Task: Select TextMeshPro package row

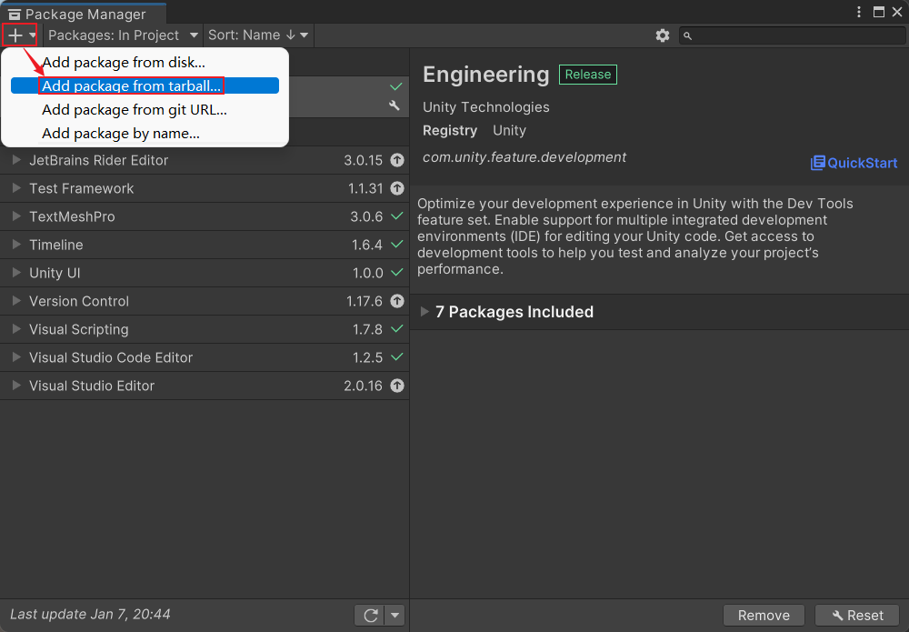Action: click(205, 216)
